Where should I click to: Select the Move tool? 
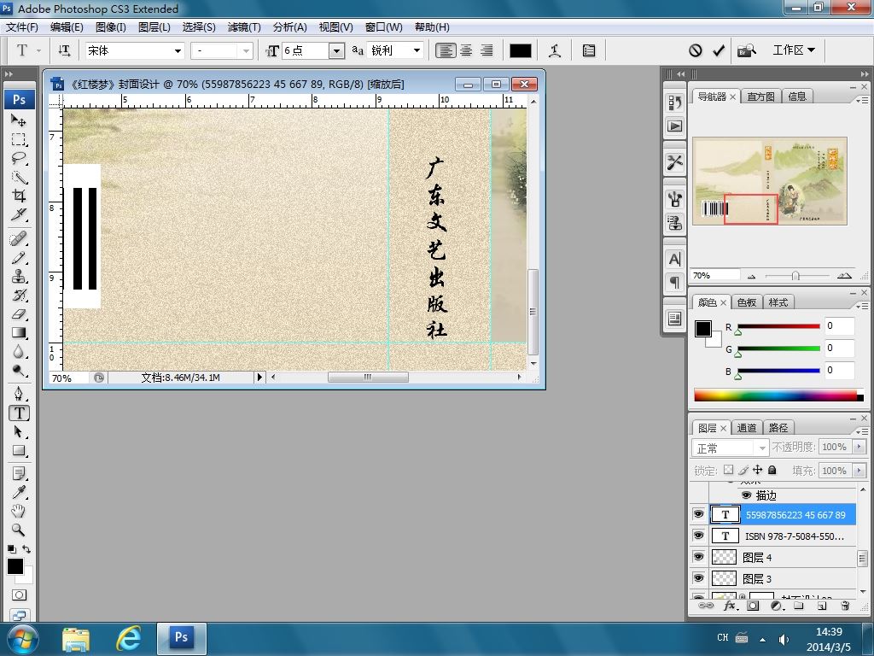point(19,120)
